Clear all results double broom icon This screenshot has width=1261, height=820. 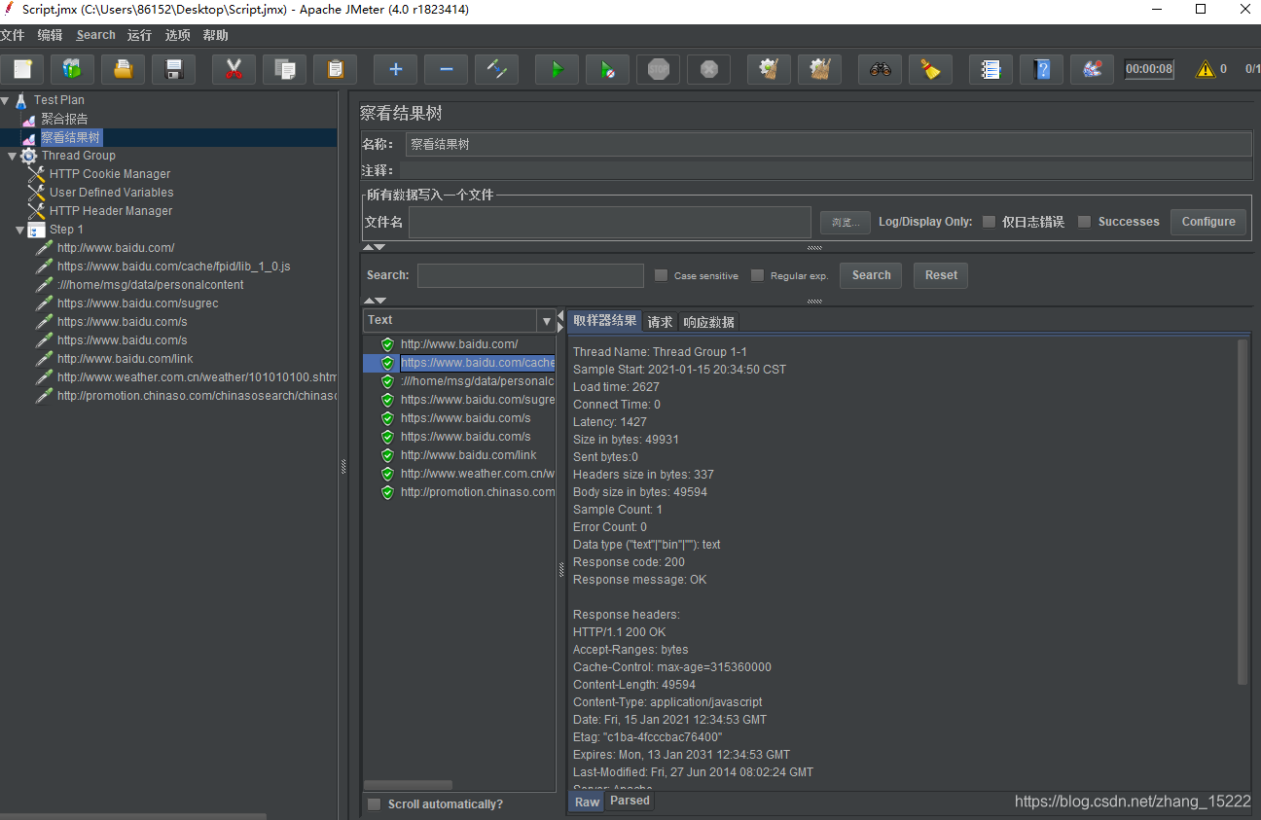click(819, 69)
